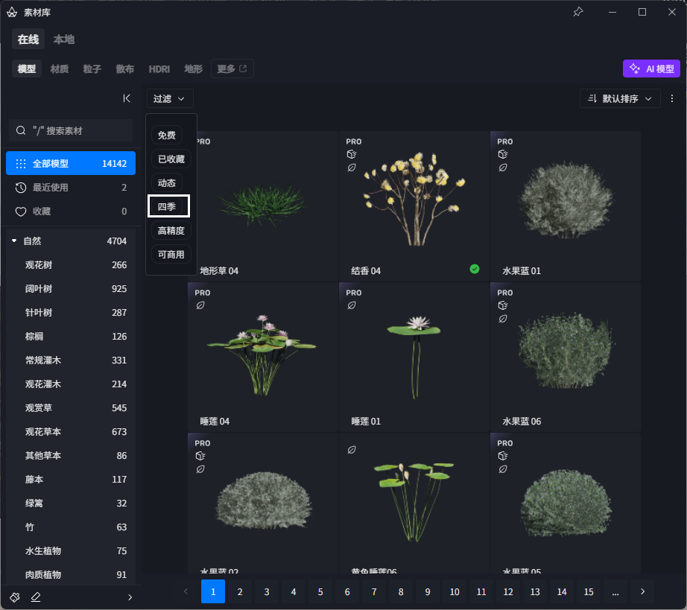Open the three-dot more options menu

(x=672, y=98)
